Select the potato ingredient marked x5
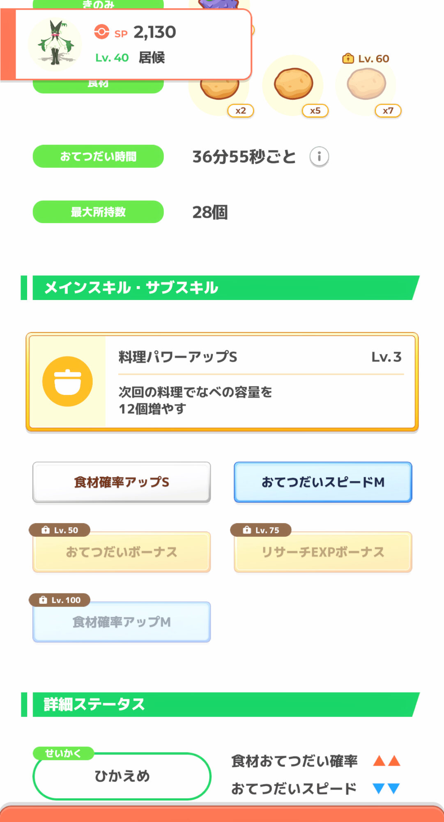 [x=293, y=84]
